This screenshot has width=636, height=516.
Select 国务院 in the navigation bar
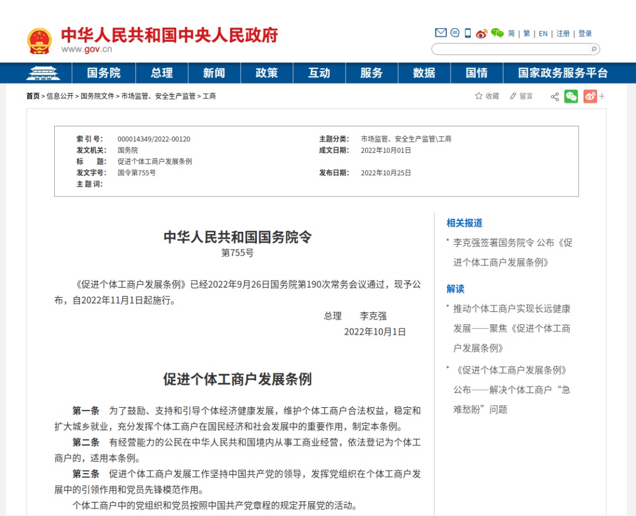tap(104, 73)
